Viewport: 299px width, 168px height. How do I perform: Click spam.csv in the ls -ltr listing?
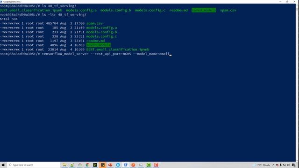coord(94,23)
